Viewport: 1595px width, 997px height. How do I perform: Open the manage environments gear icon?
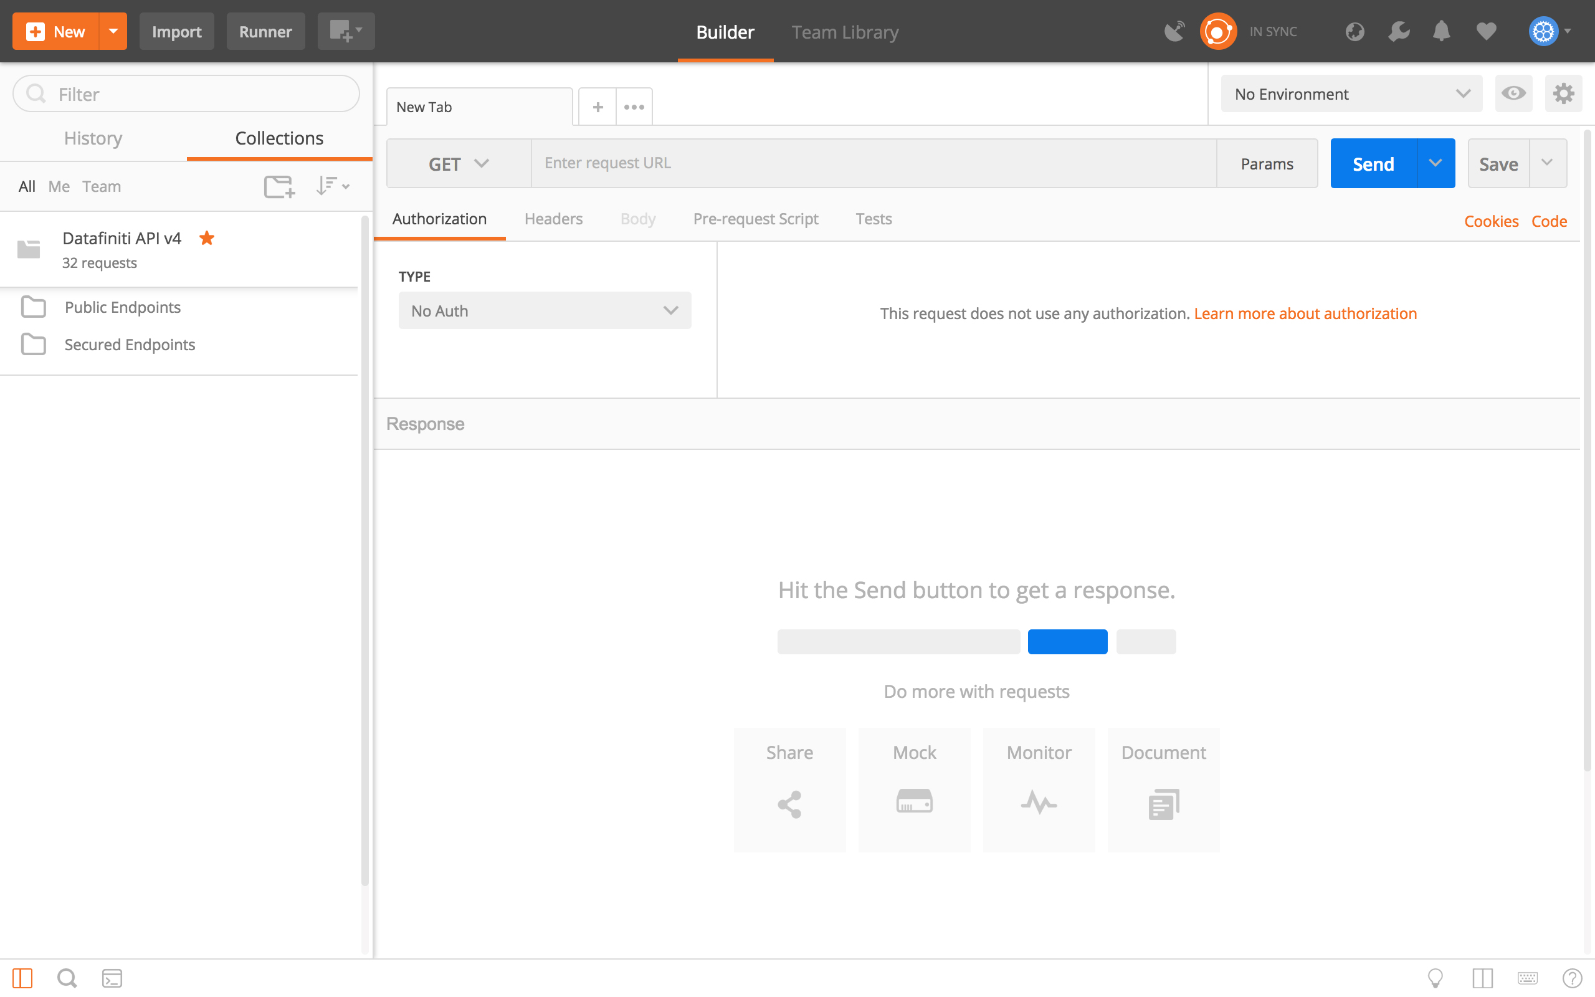pos(1563,93)
